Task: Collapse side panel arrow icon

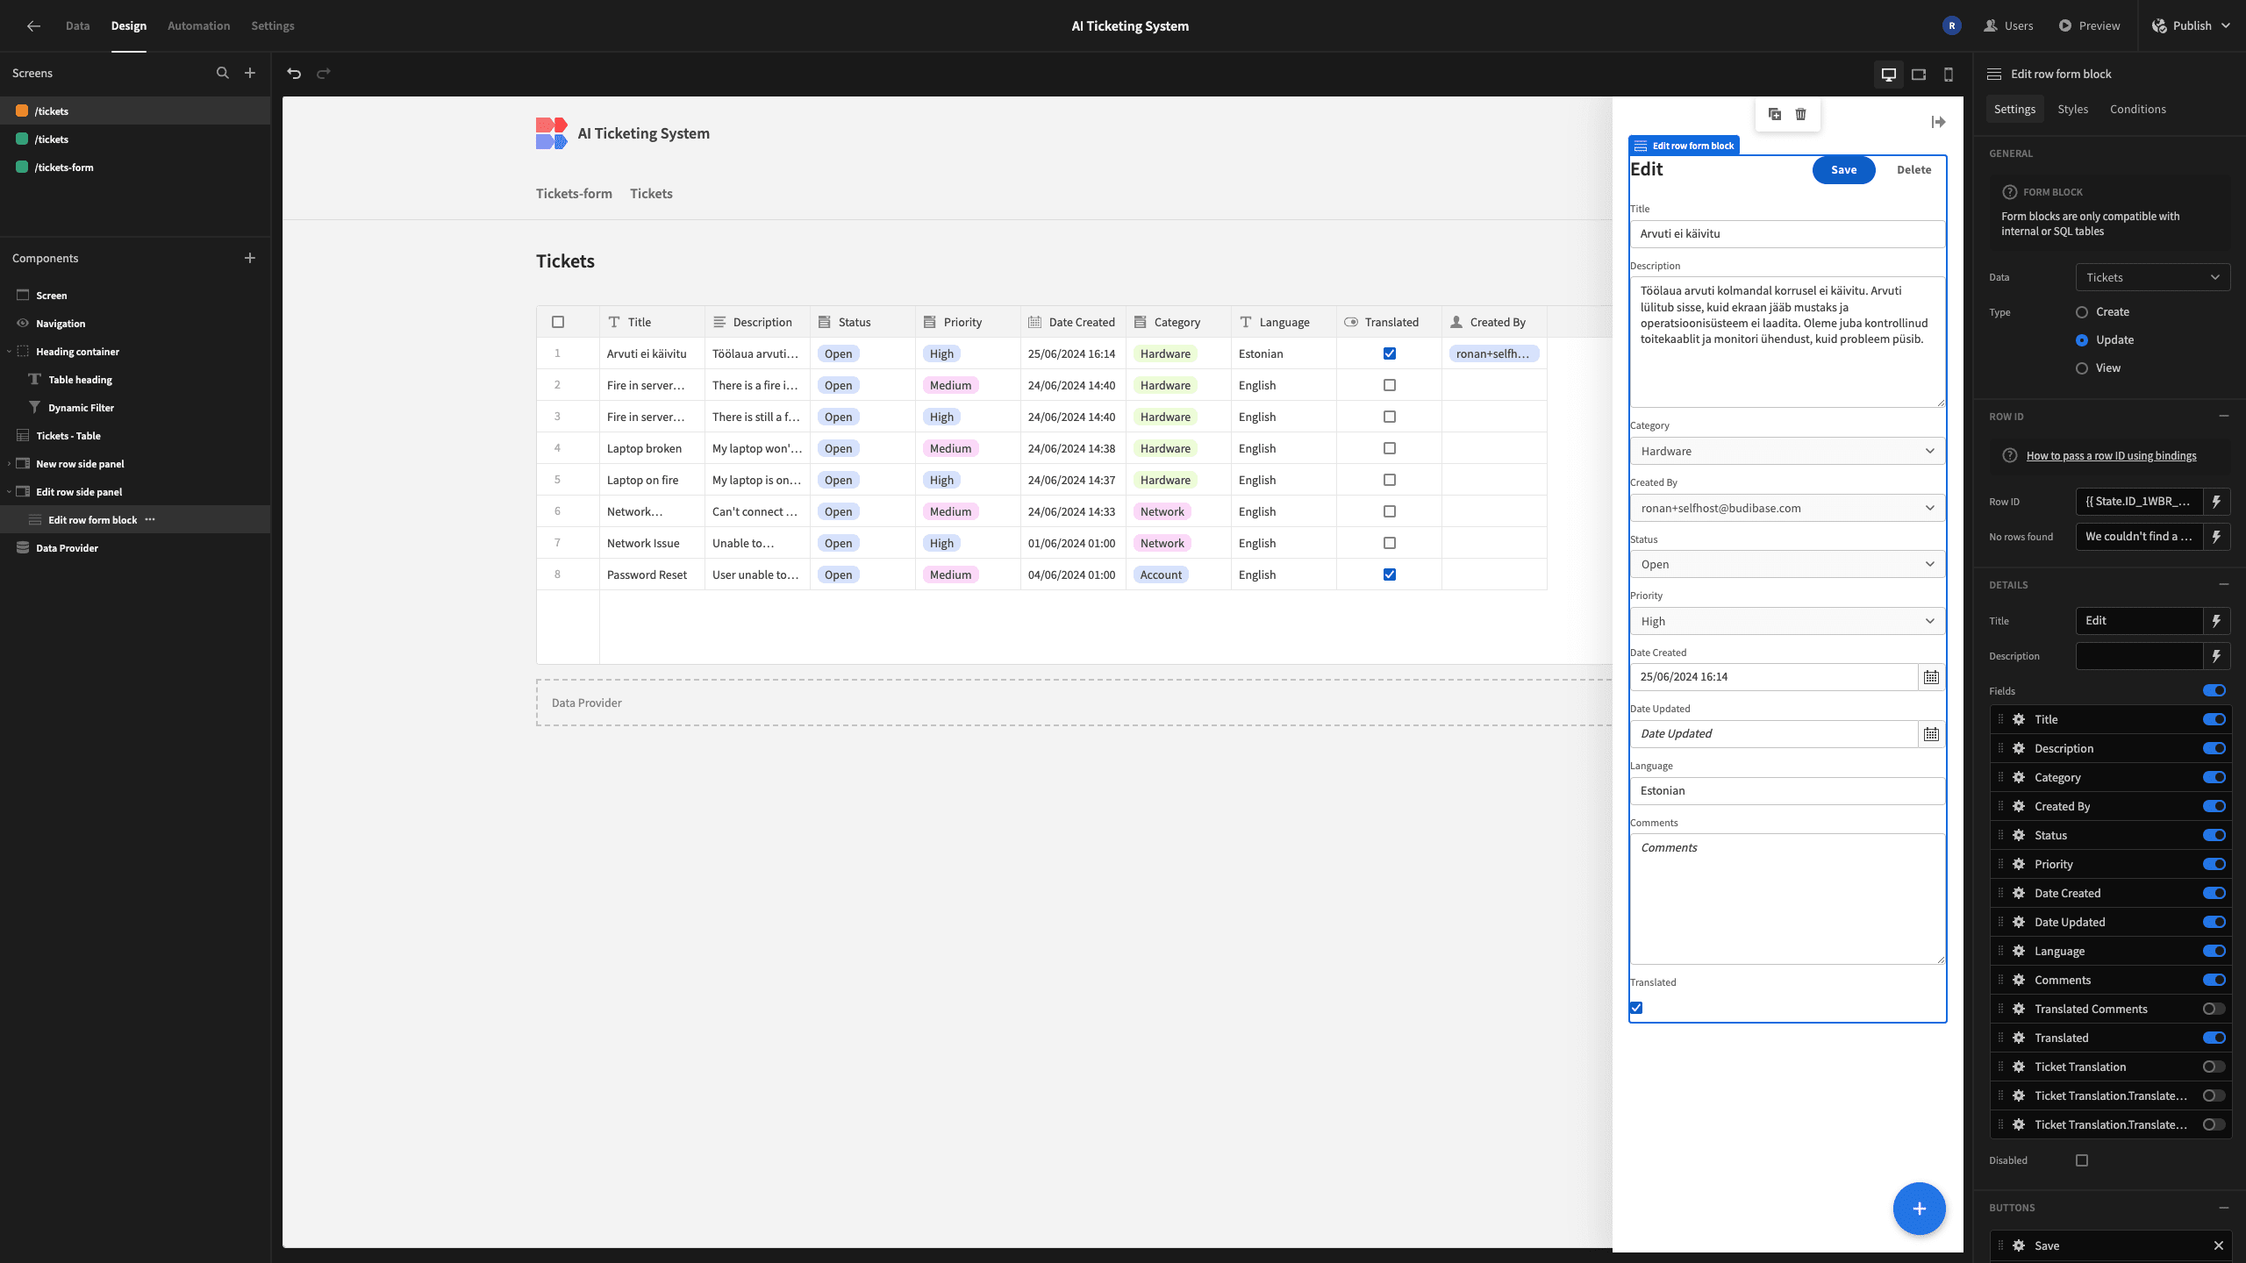Action: pyautogui.click(x=1939, y=122)
